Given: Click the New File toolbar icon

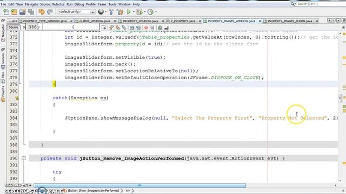Looking at the screenshot, I should (6, 12).
